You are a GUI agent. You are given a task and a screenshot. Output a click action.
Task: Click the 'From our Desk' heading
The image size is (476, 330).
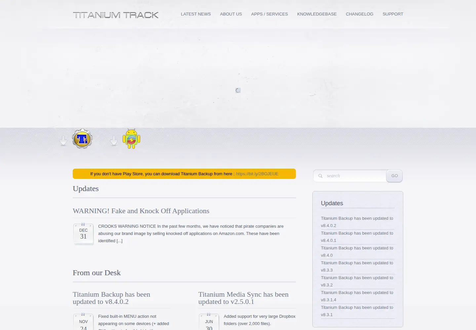[x=97, y=273]
